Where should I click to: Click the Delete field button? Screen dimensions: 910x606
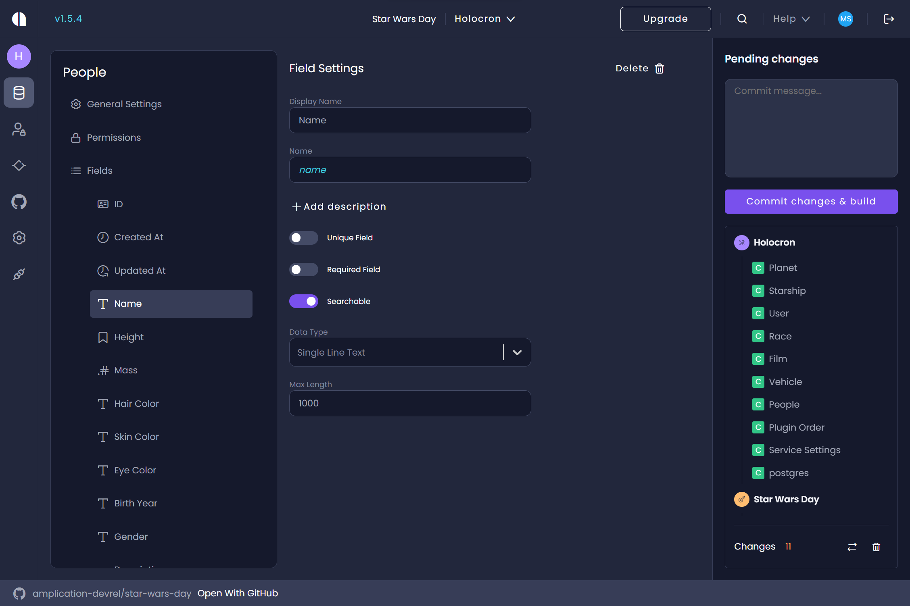click(x=640, y=69)
